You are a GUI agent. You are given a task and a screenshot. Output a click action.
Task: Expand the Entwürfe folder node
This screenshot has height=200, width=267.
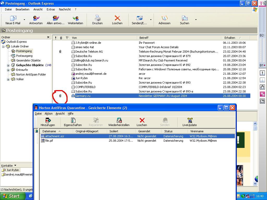tap(8, 70)
